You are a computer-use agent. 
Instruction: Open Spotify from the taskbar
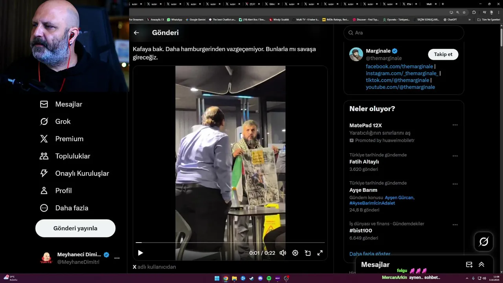coord(269,278)
